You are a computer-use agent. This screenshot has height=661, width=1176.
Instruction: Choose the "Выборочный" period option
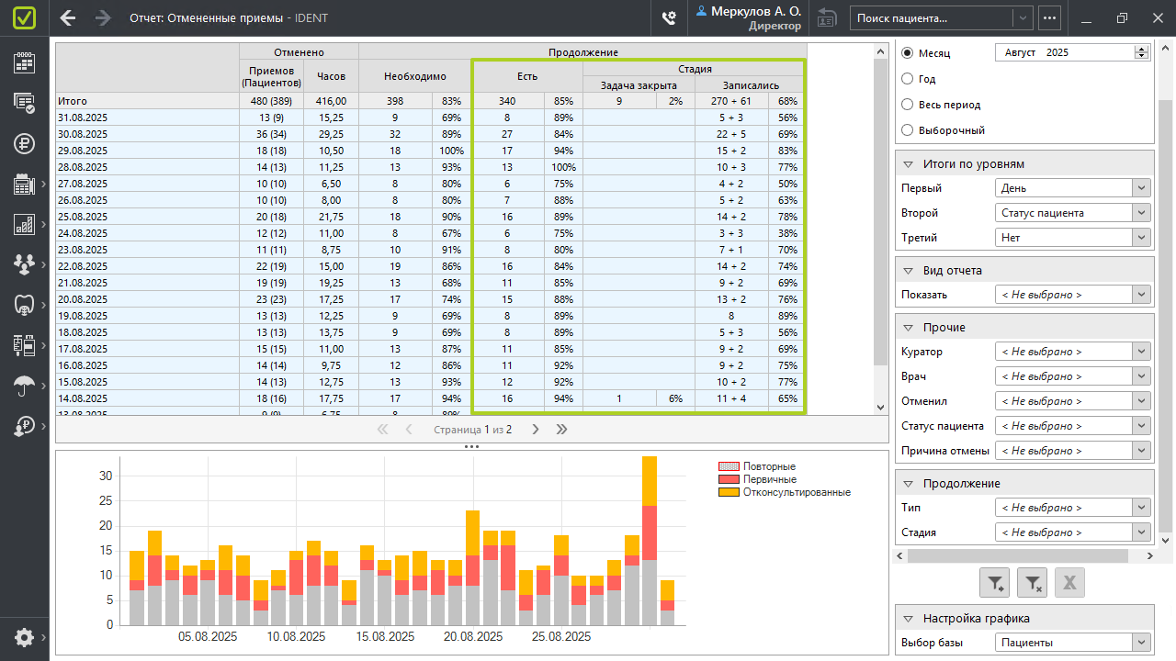click(x=908, y=130)
